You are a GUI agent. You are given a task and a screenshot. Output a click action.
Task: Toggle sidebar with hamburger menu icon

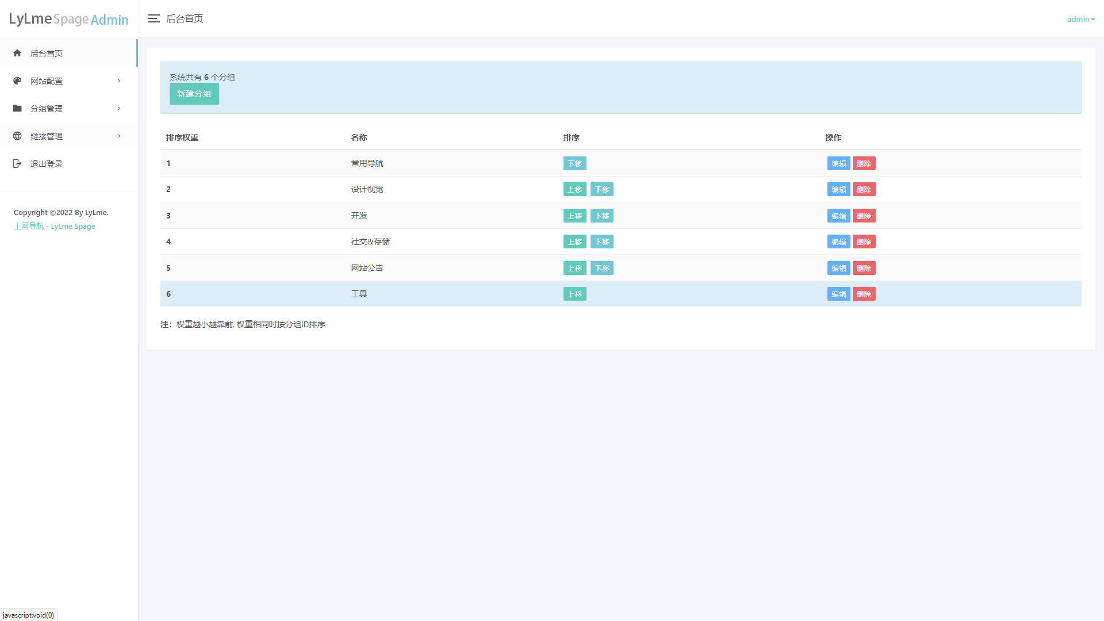point(154,18)
